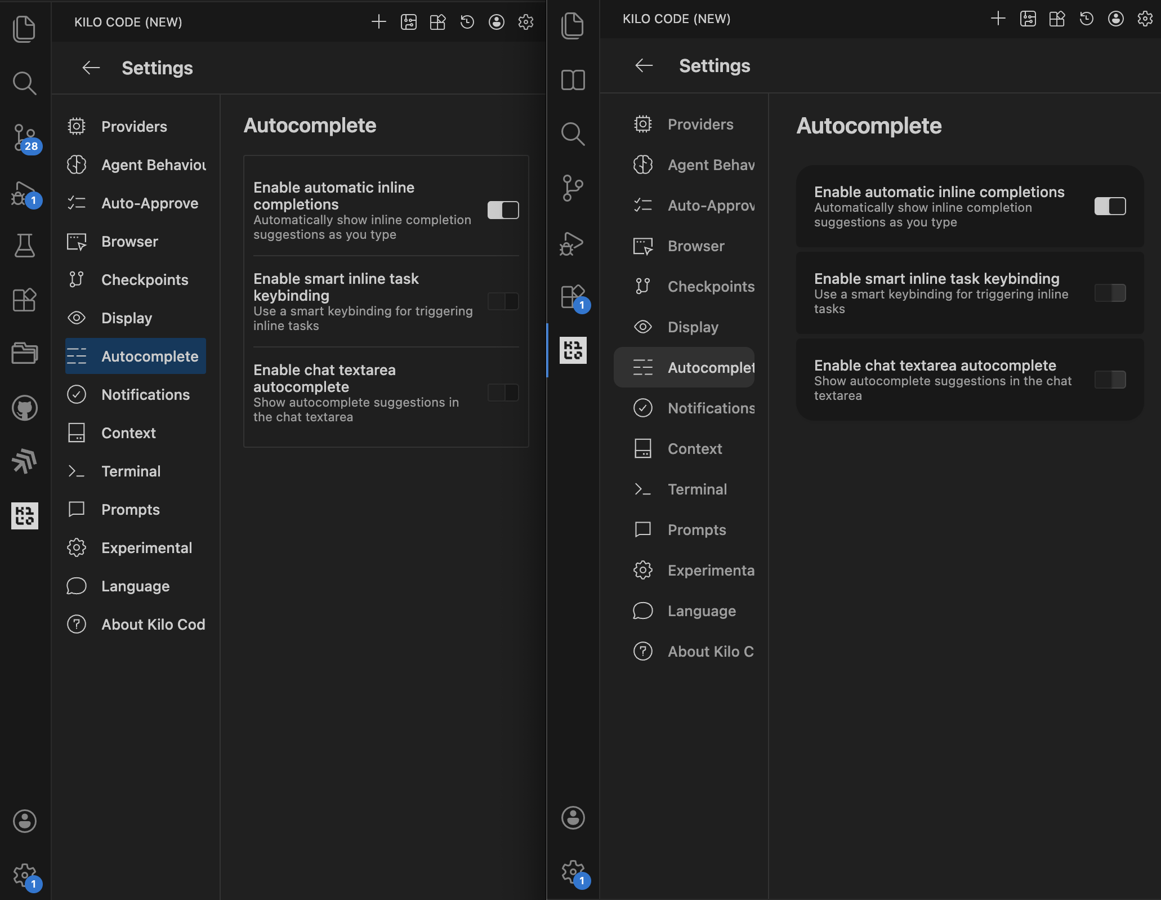Open Extensions icon with 1 badge

[x=573, y=296]
